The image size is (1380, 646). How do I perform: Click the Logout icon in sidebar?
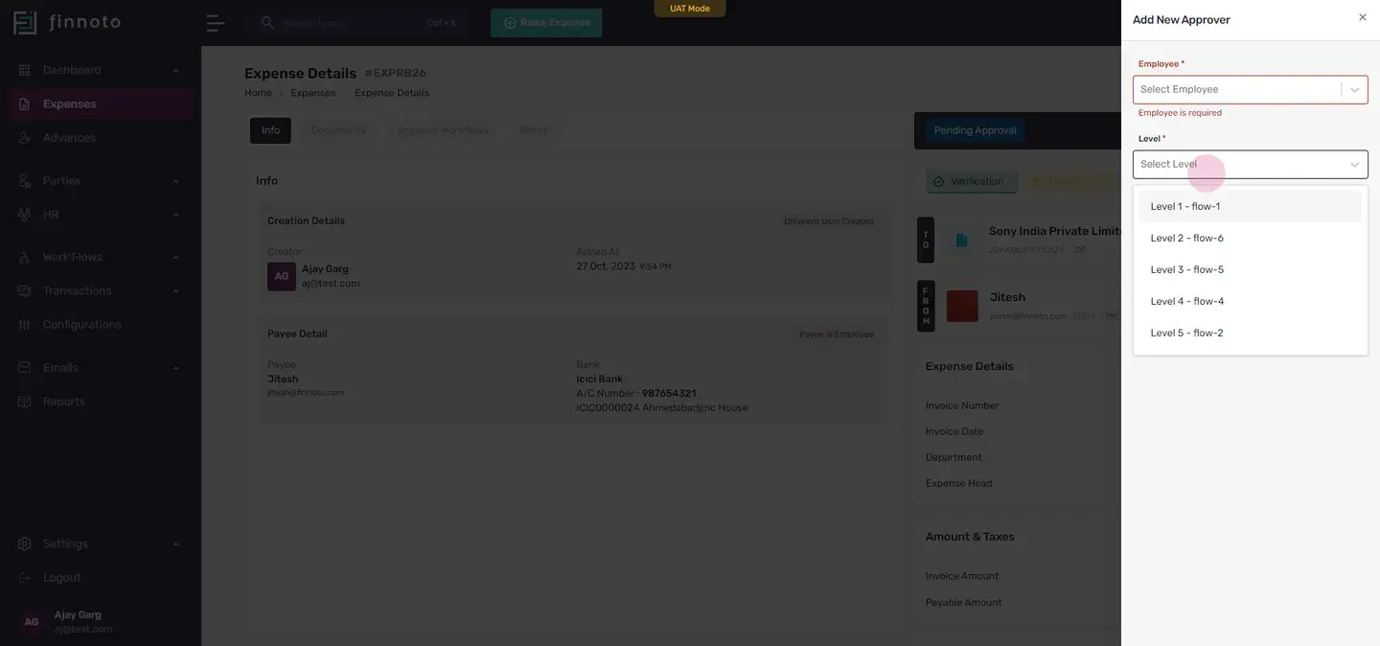[x=25, y=578]
